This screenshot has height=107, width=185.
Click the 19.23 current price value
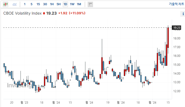pyautogui.click(x=51, y=13)
